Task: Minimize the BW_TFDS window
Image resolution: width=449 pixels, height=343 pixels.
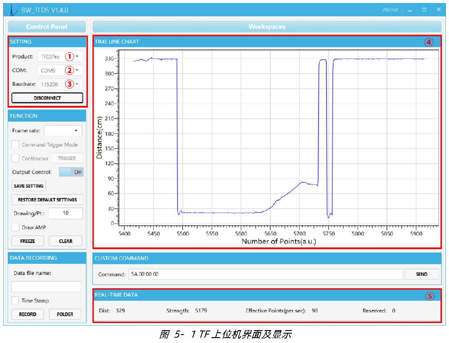Action: pos(410,10)
